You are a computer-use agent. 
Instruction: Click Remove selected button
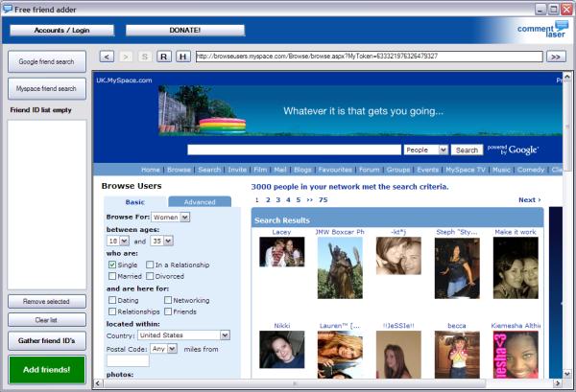click(x=47, y=301)
